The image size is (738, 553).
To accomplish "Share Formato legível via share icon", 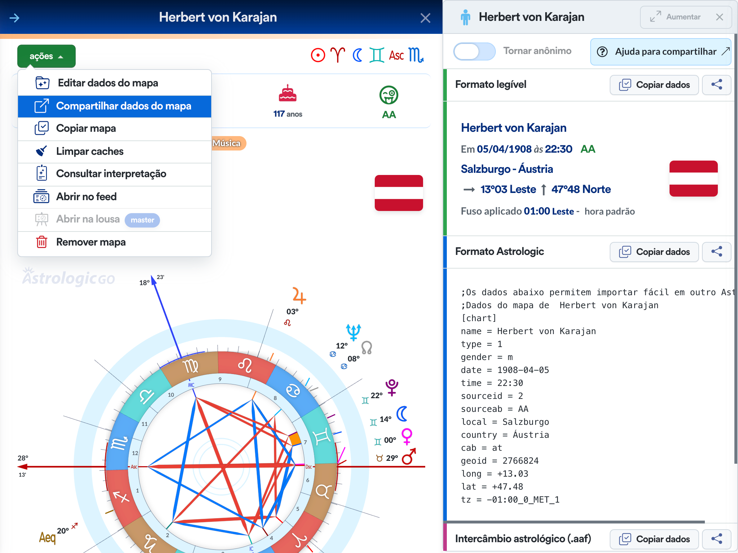I will 716,85.
